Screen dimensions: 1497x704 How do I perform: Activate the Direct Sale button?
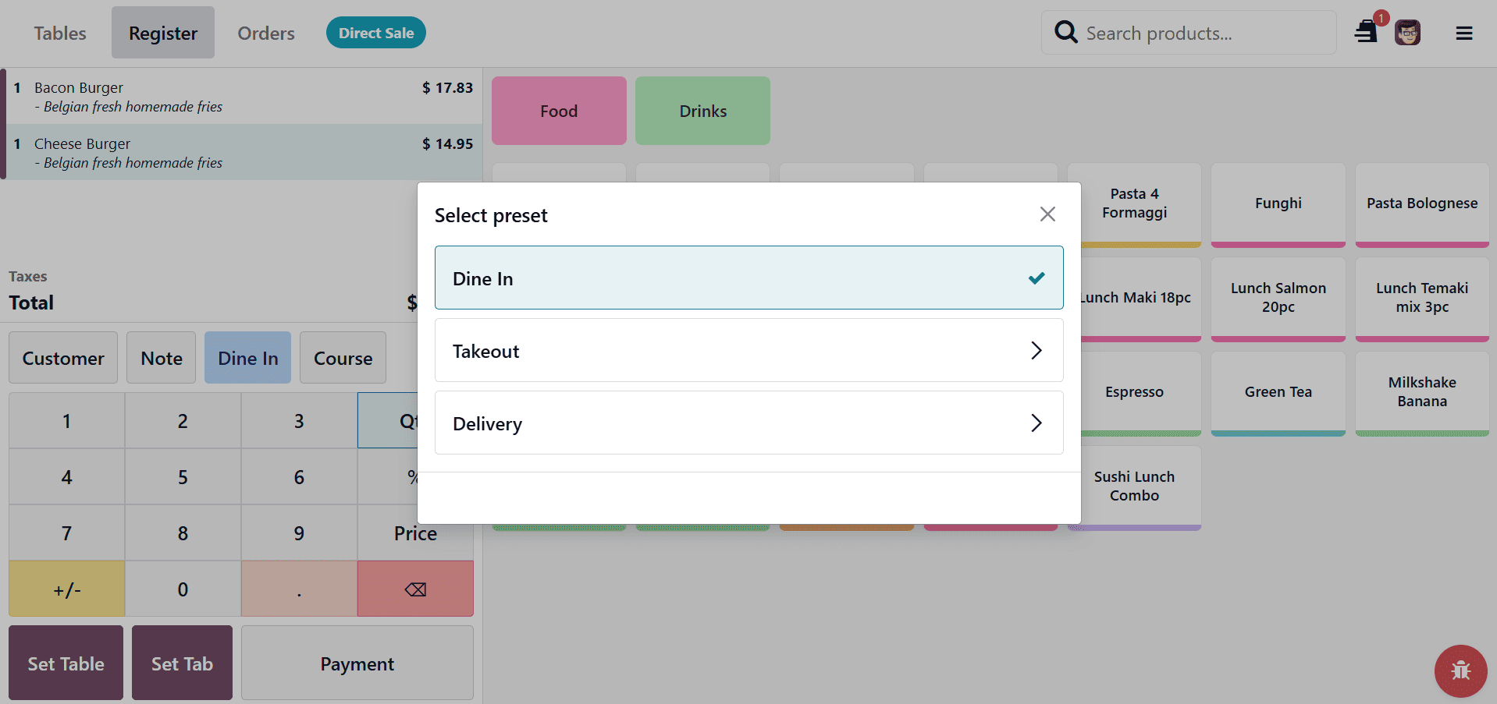click(375, 32)
